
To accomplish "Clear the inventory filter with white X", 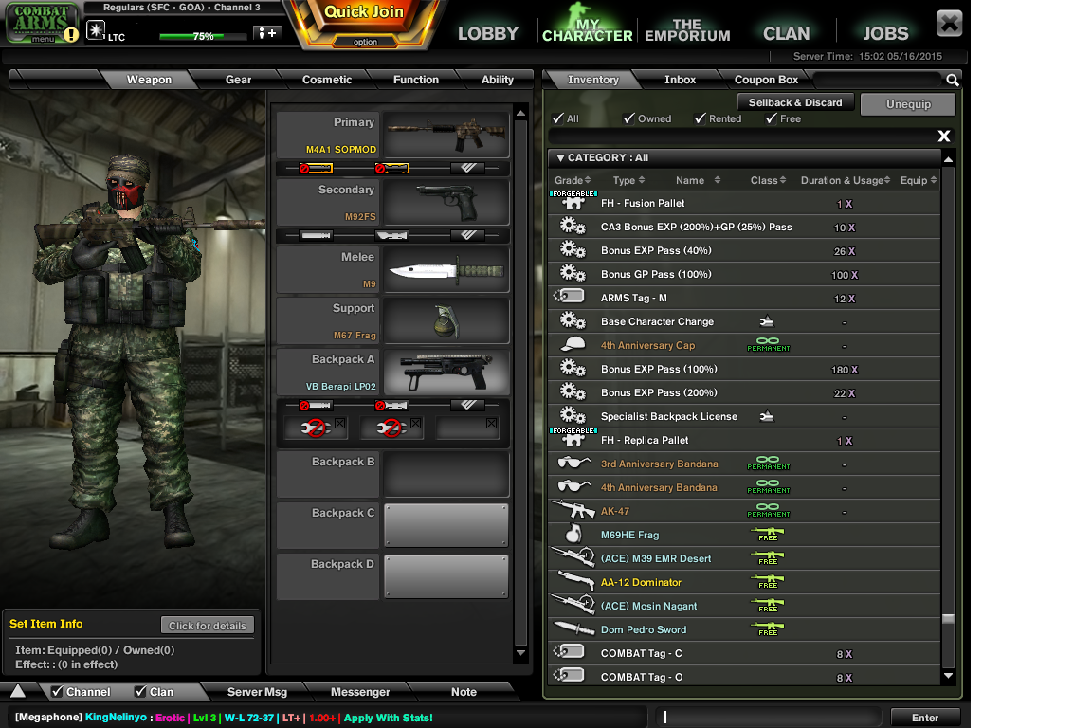I will (944, 136).
